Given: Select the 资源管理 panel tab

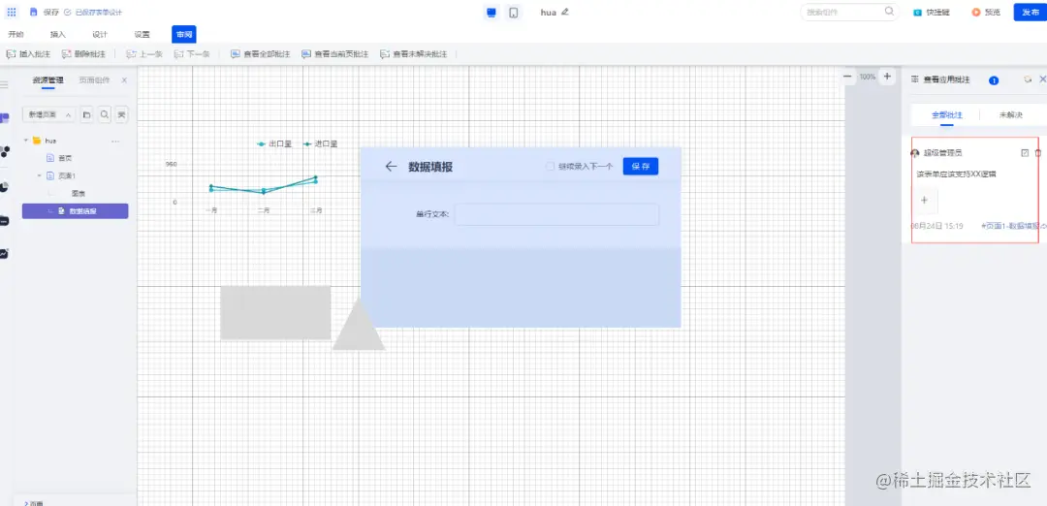Looking at the screenshot, I should [48, 80].
